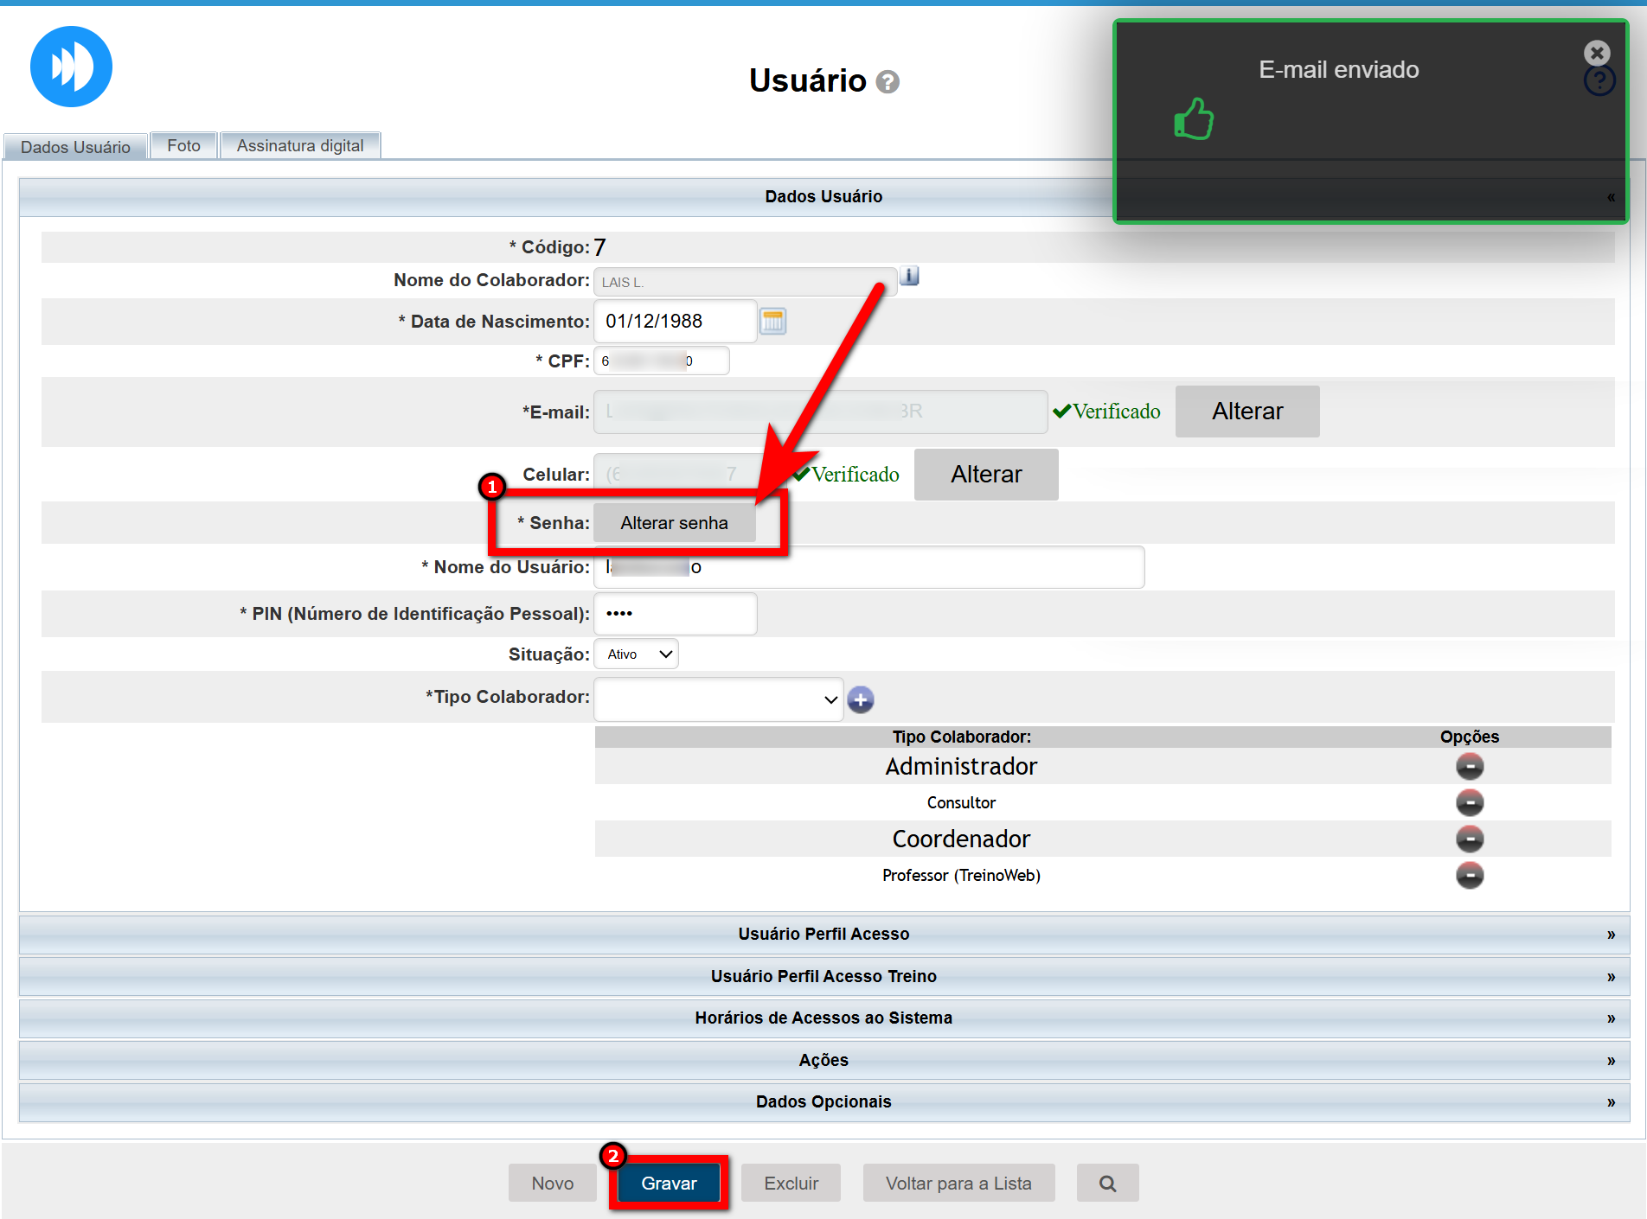
Task: Switch to the Assinatura digital tab
Action: click(300, 146)
